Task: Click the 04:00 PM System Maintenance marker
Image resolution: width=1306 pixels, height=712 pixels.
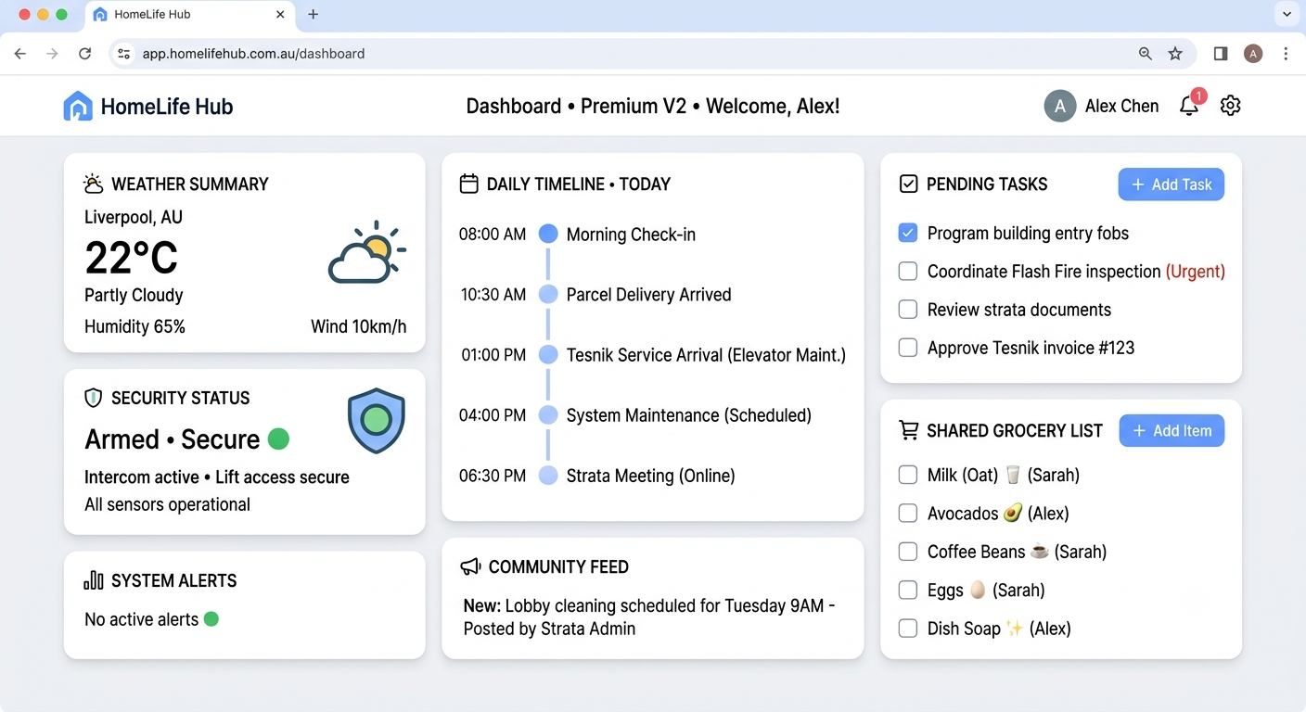Action: point(548,414)
